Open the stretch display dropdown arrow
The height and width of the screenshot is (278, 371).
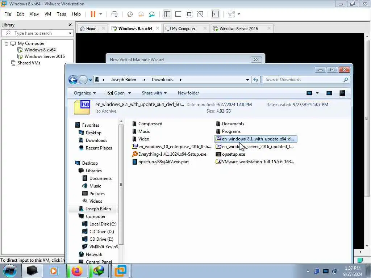point(239,14)
